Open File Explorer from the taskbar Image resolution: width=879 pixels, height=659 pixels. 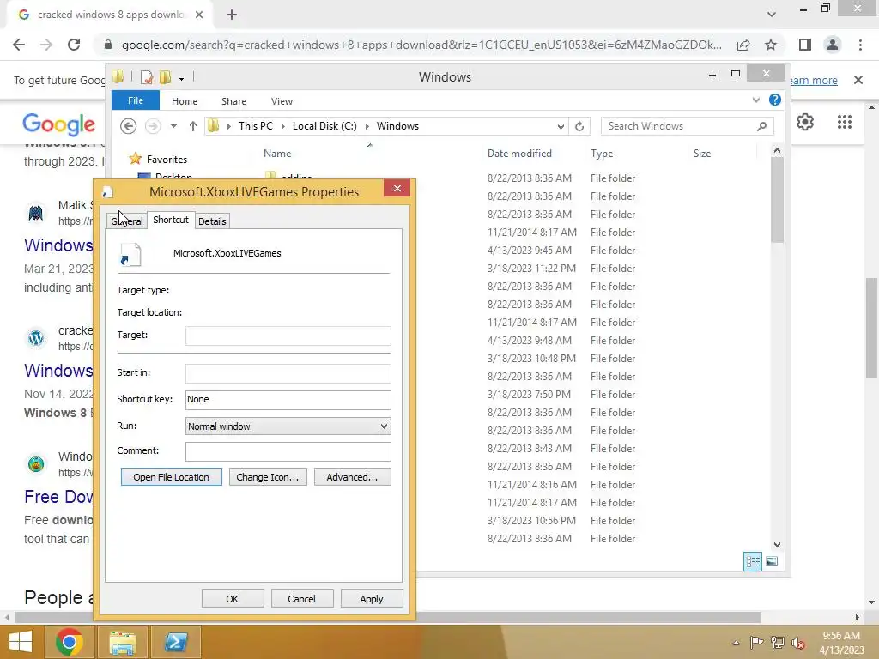tap(123, 642)
